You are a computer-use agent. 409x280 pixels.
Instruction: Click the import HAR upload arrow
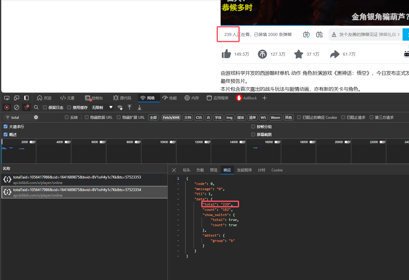(x=130, y=107)
